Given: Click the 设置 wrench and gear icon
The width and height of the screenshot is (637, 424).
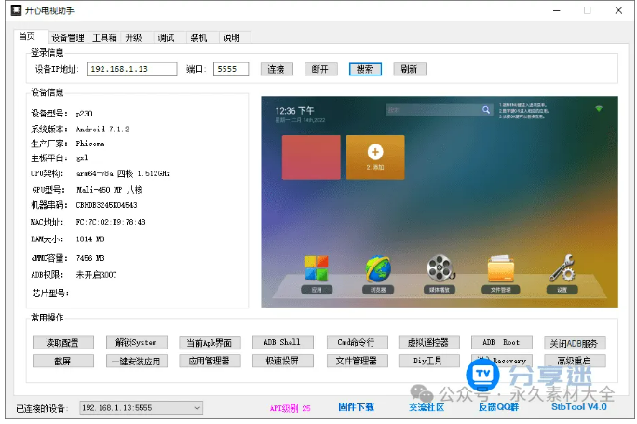Looking at the screenshot, I should pos(562,268).
